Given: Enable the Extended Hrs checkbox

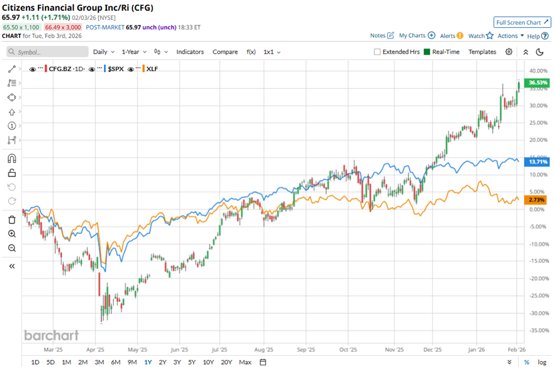Looking at the screenshot, I should pyautogui.click(x=377, y=52).
